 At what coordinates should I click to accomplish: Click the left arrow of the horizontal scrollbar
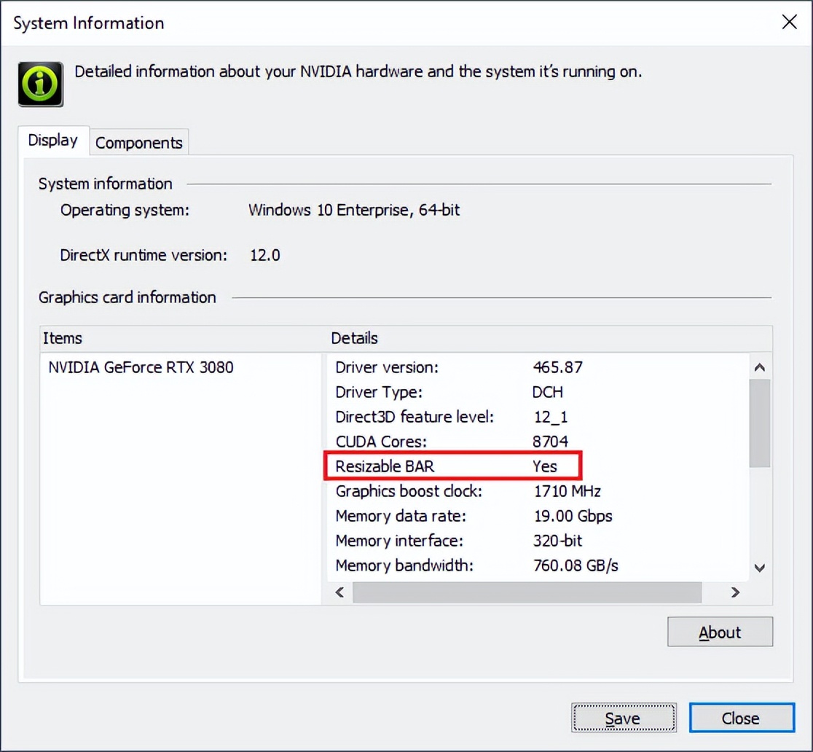coord(338,592)
